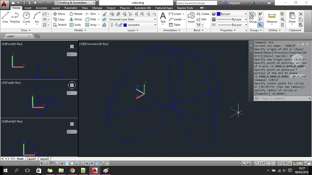Switch to the Layout1 tab
Screen dimensions: 312x175
pyautogui.click(x=32, y=159)
